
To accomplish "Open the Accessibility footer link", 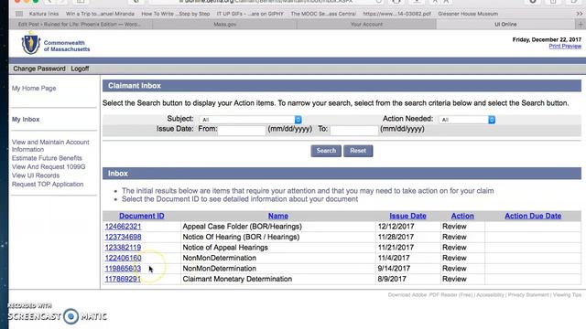I will 491,294.
